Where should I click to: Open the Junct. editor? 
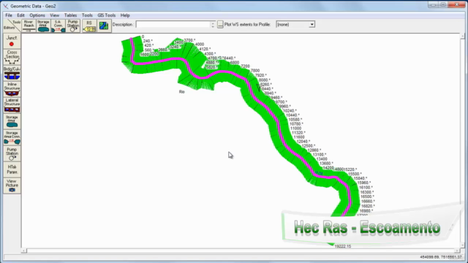(12, 41)
